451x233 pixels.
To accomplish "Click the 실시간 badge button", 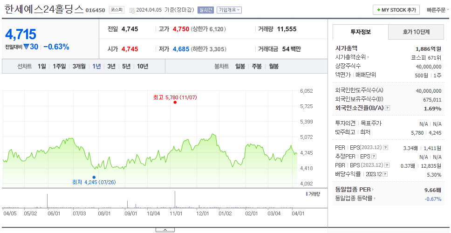I will (x=205, y=10).
